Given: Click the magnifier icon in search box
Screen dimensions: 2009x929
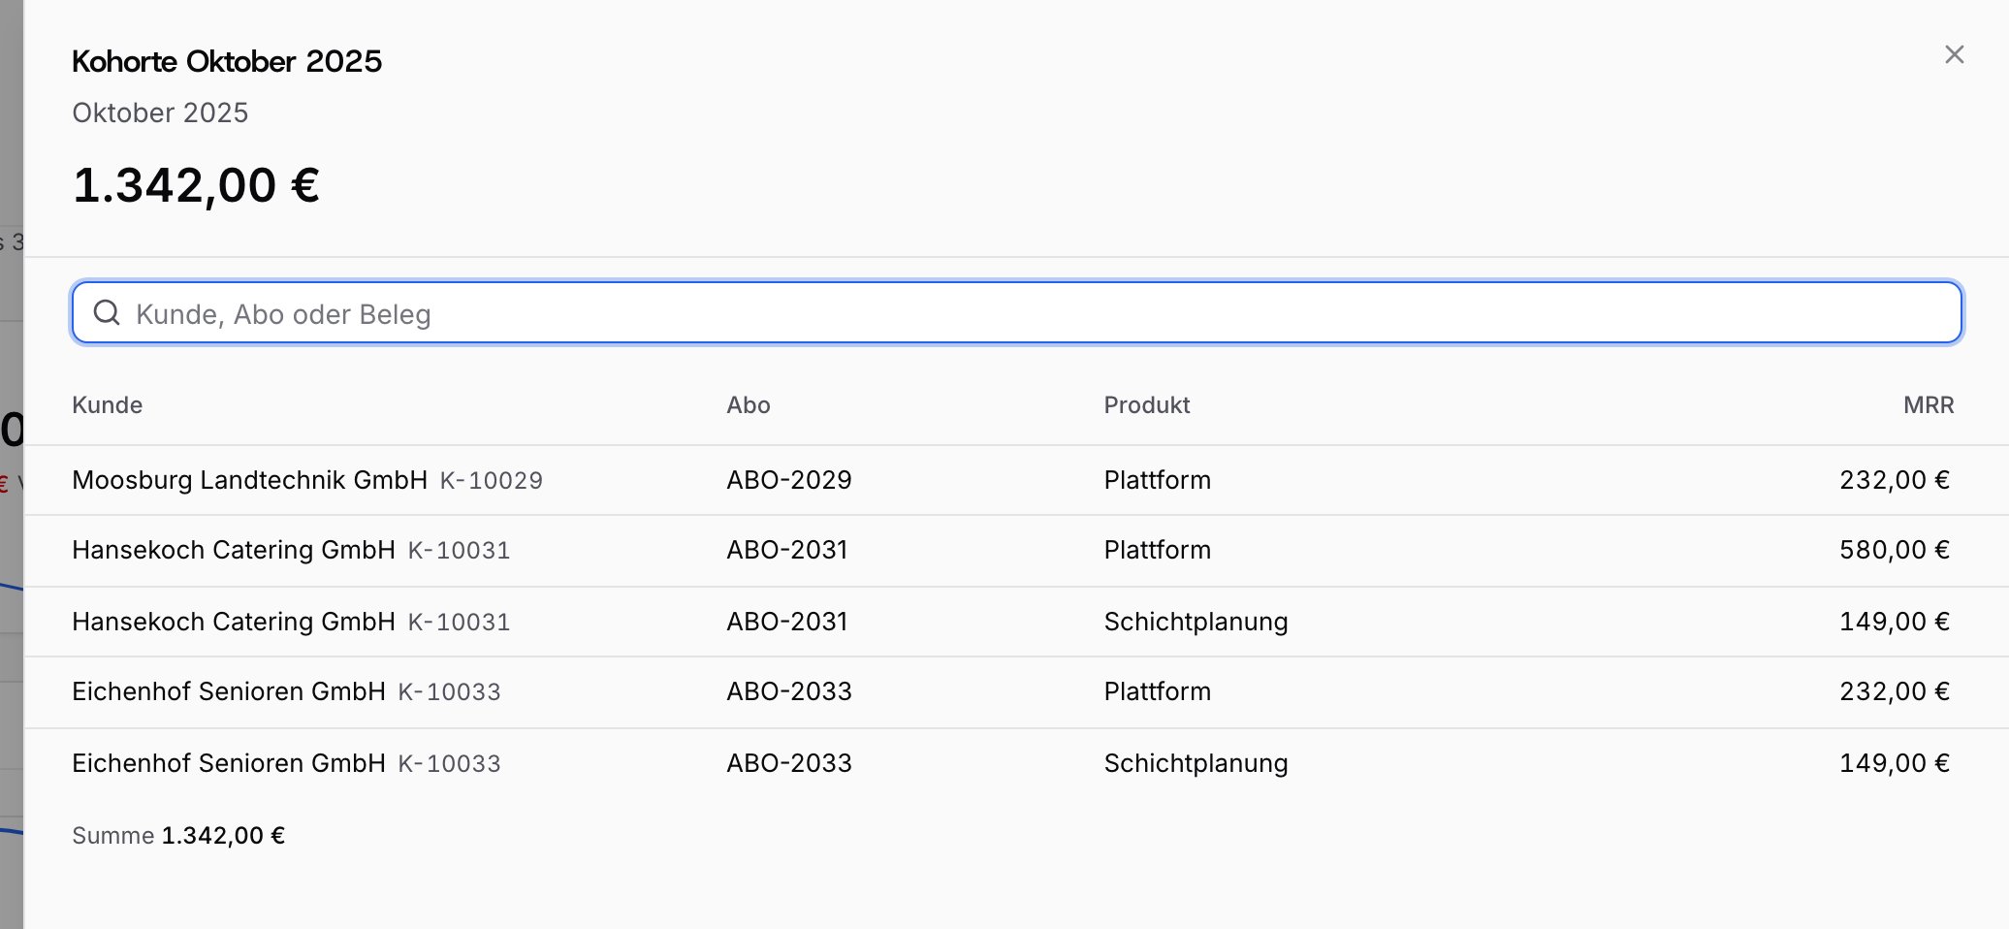Looking at the screenshot, I should pos(107,312).
